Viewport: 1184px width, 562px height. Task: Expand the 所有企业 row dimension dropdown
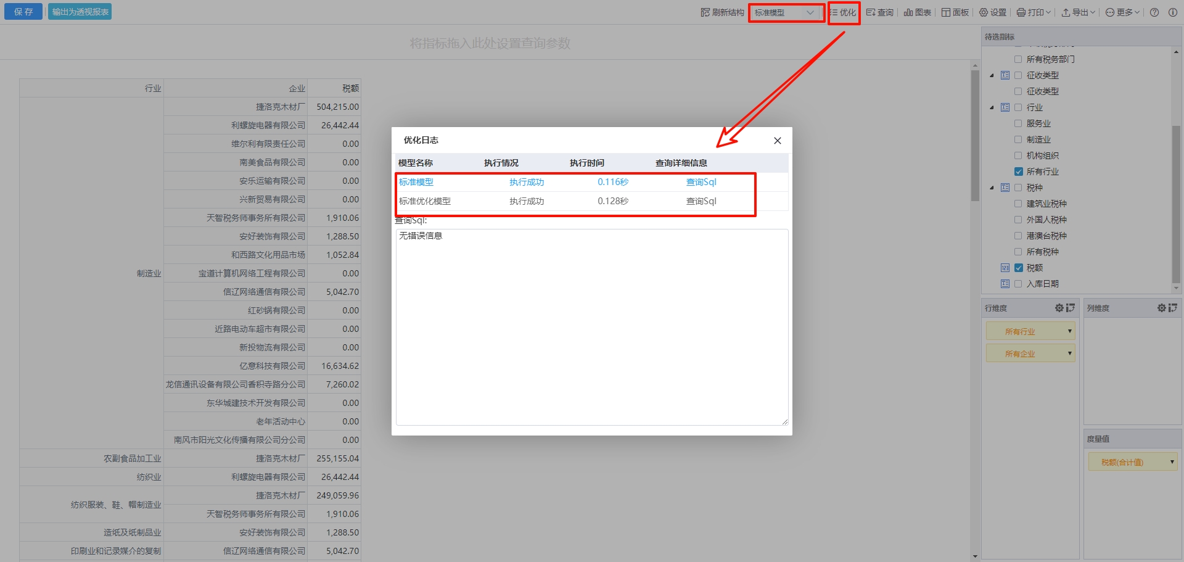click(1069, 353)
